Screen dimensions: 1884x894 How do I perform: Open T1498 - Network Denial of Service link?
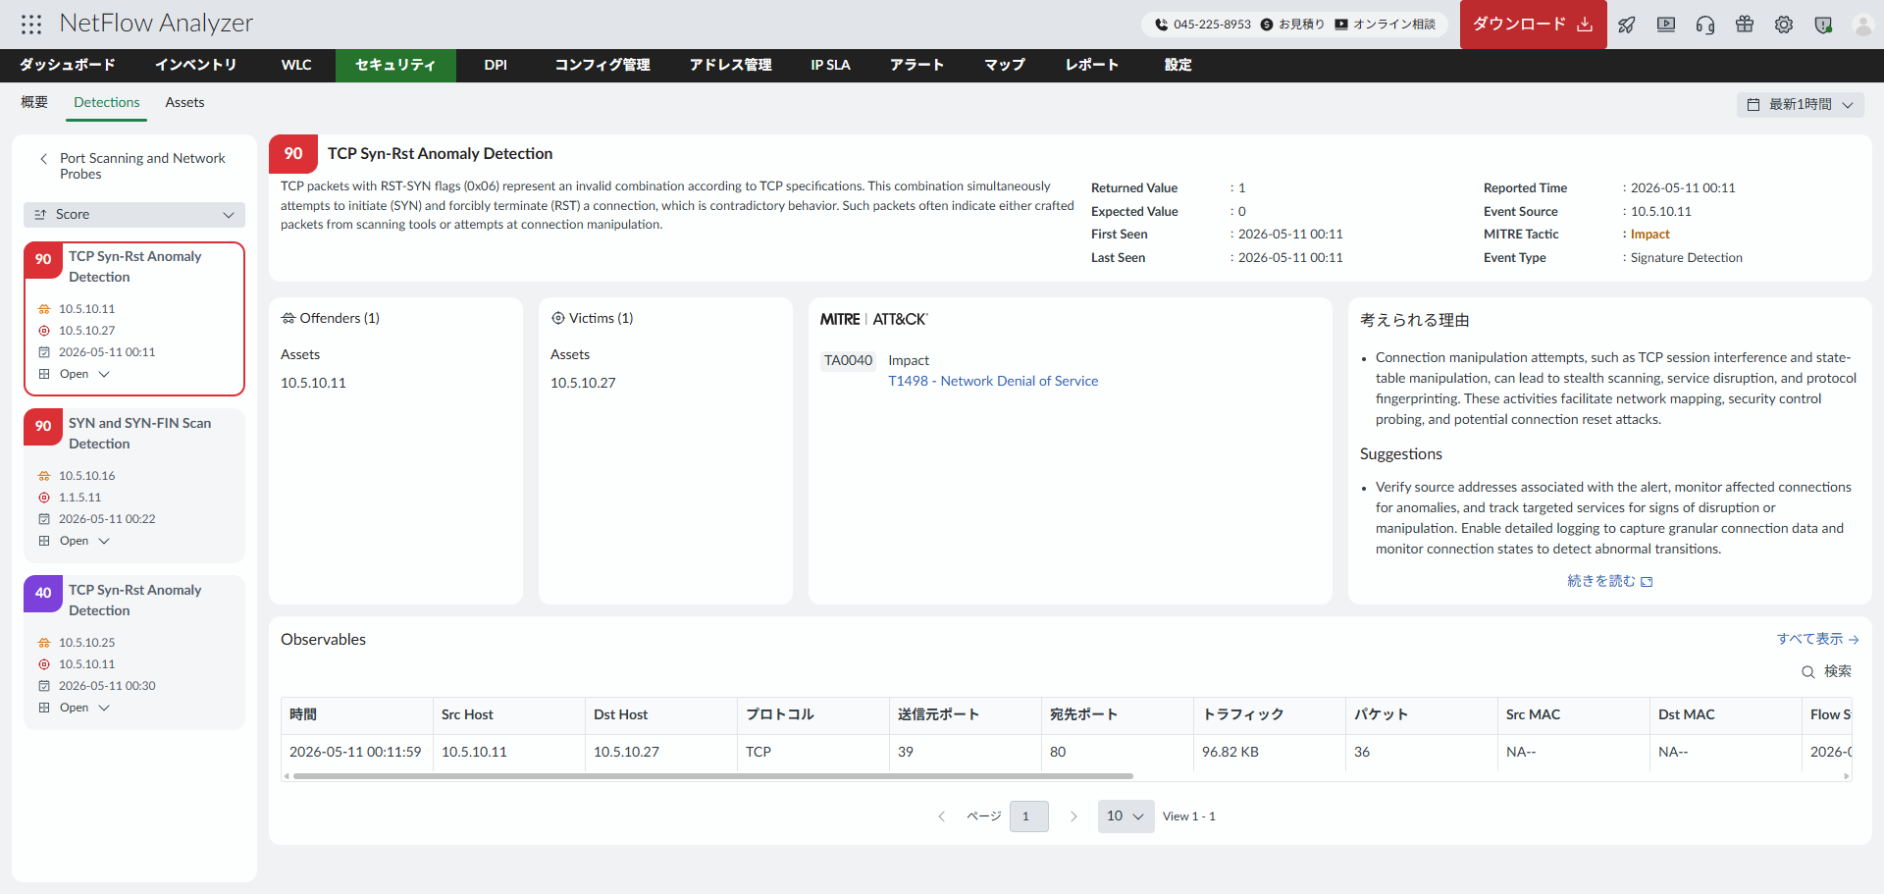(993, 381)
